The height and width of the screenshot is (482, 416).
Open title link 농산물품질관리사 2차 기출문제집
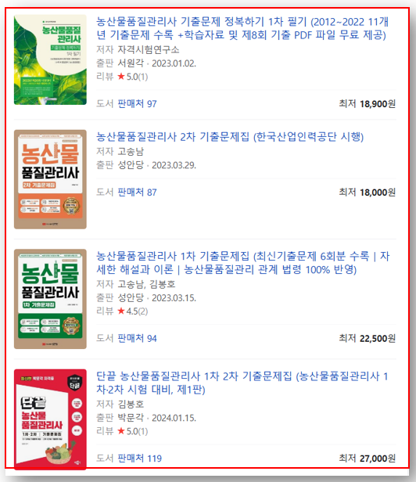click(230, 136)
